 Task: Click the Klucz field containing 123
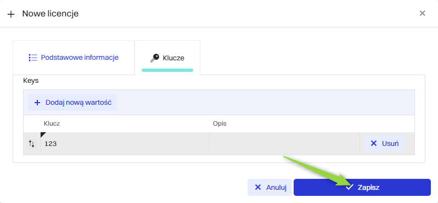tap(125, 144)
